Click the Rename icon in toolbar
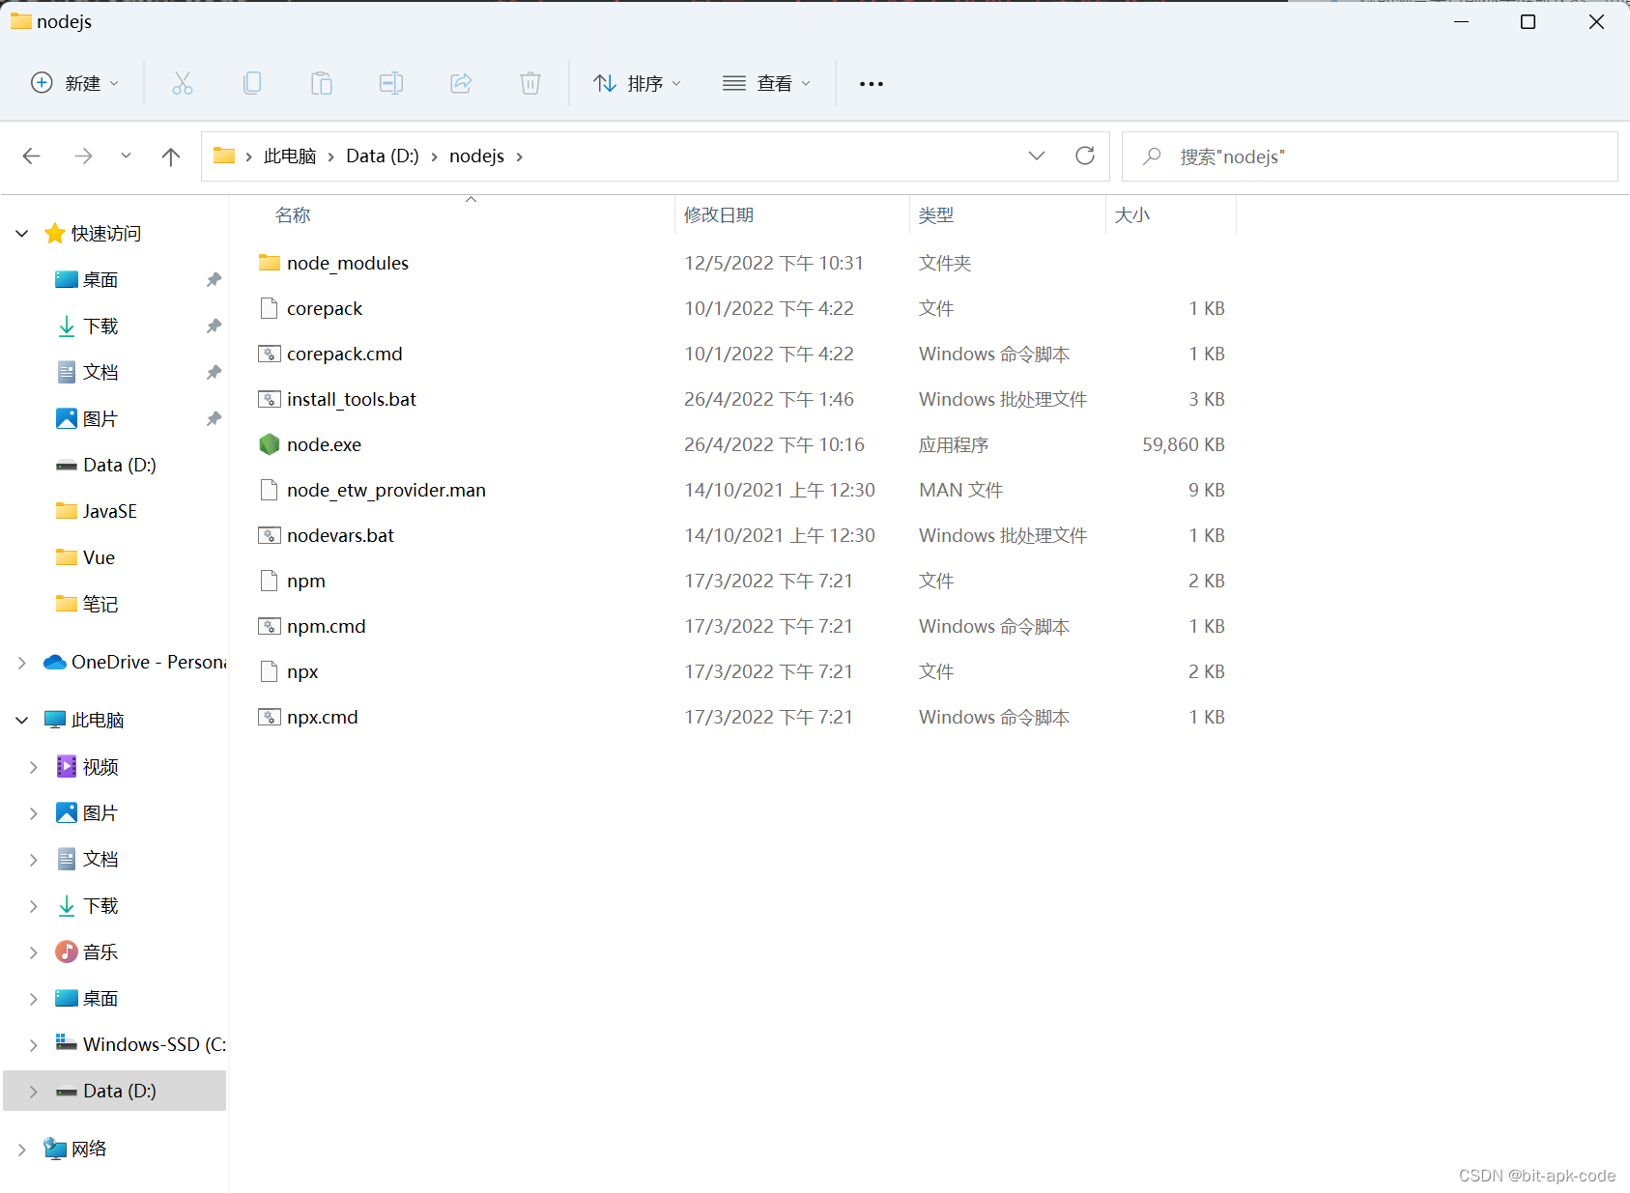Viewport: 1630px width, 1193px height. (391, 83)
